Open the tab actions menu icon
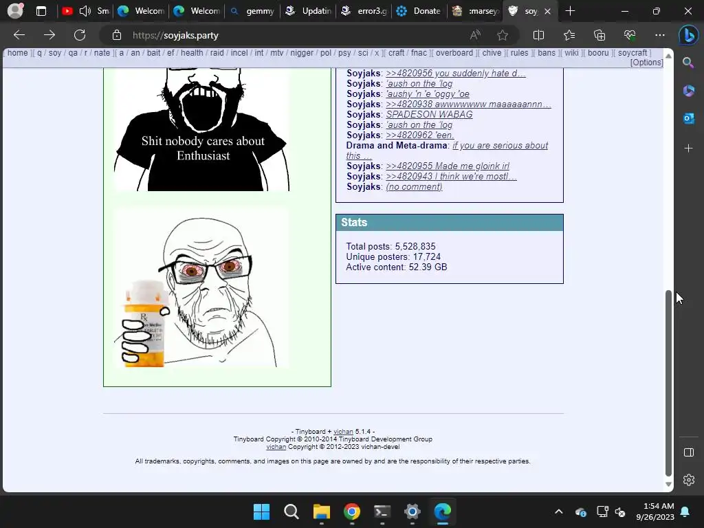Screen dimensions: 704x528 pyautogui.click(x=41, y=11)
